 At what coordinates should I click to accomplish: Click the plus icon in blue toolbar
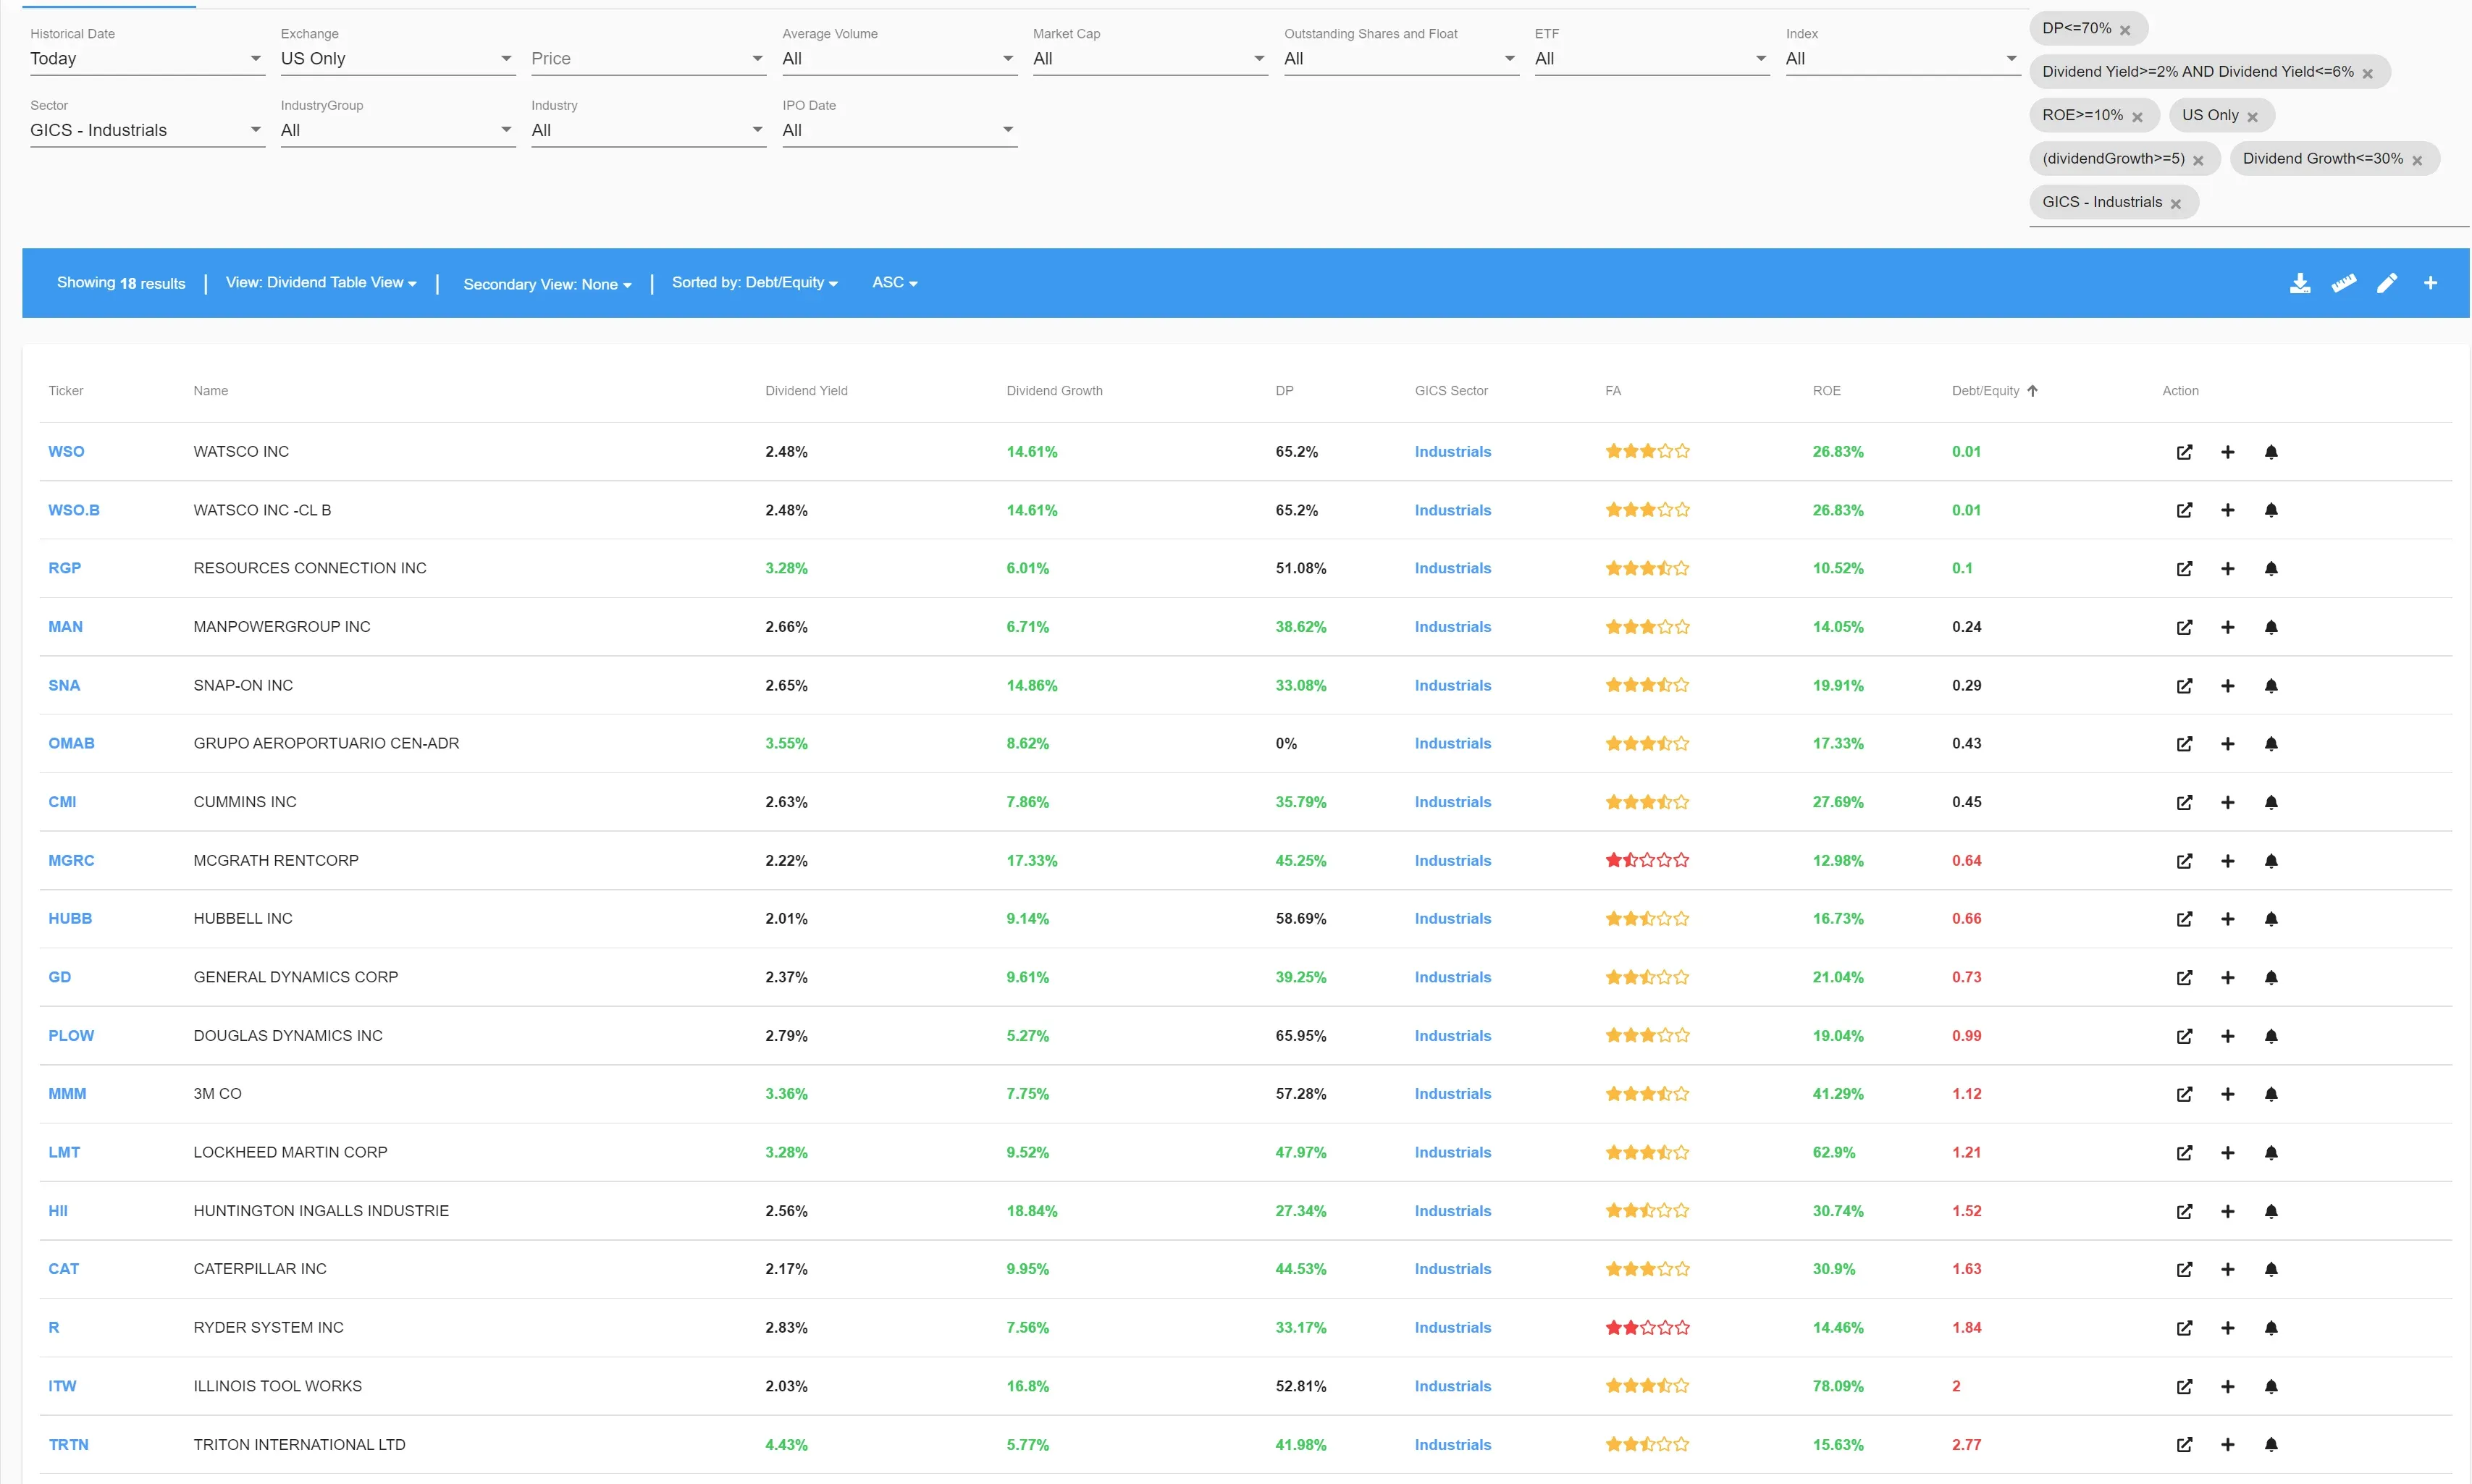pyautogui.click(x=2430, y=283)
